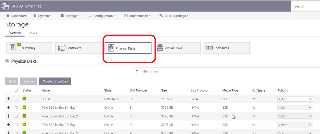Select checkbox for PCIe SSD Slot 8 Bay 2
320x134 pixels.
pos(16,116)
